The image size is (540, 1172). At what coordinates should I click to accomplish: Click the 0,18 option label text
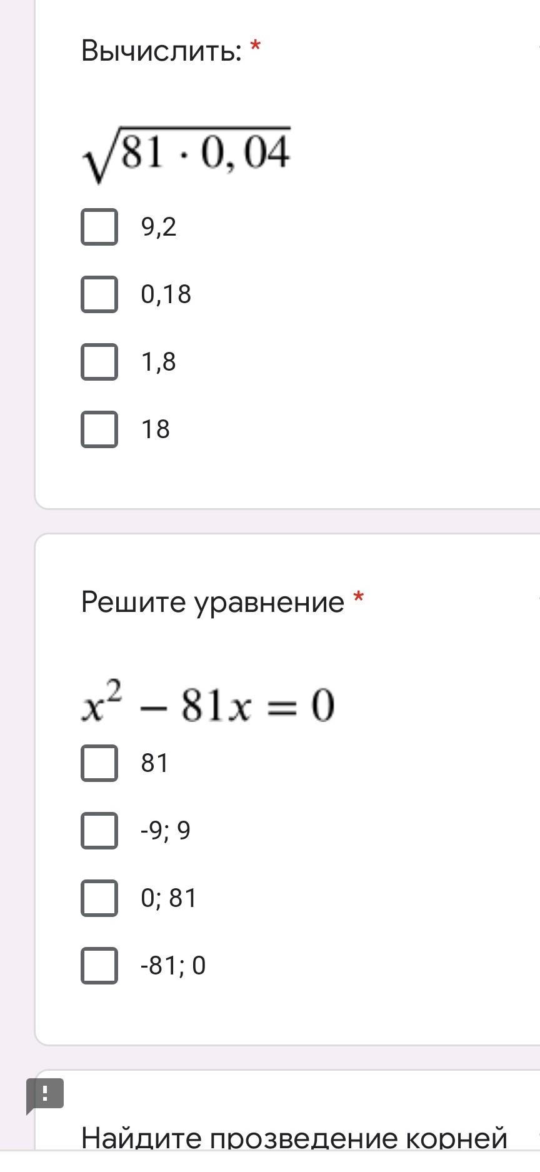pos(166,294)
